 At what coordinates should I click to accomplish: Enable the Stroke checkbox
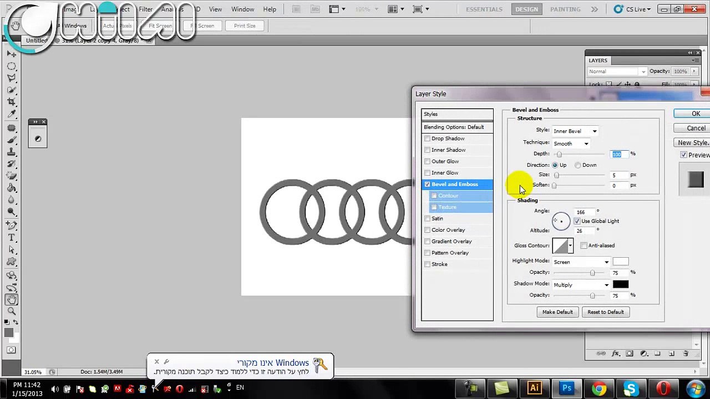(427, 264)
